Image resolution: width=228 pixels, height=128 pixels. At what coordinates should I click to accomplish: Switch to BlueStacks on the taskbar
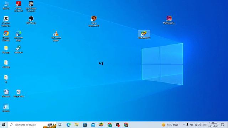tap(101, 125)
